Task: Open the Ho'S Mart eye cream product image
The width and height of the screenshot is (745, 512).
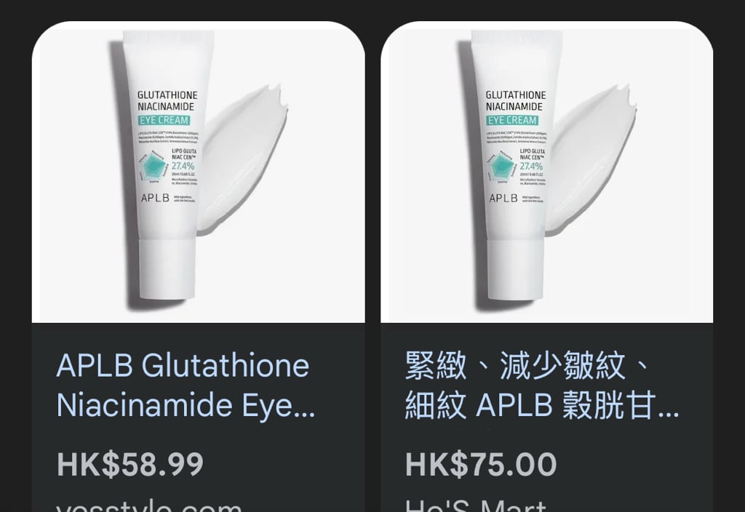Action: tap(547, 172)
